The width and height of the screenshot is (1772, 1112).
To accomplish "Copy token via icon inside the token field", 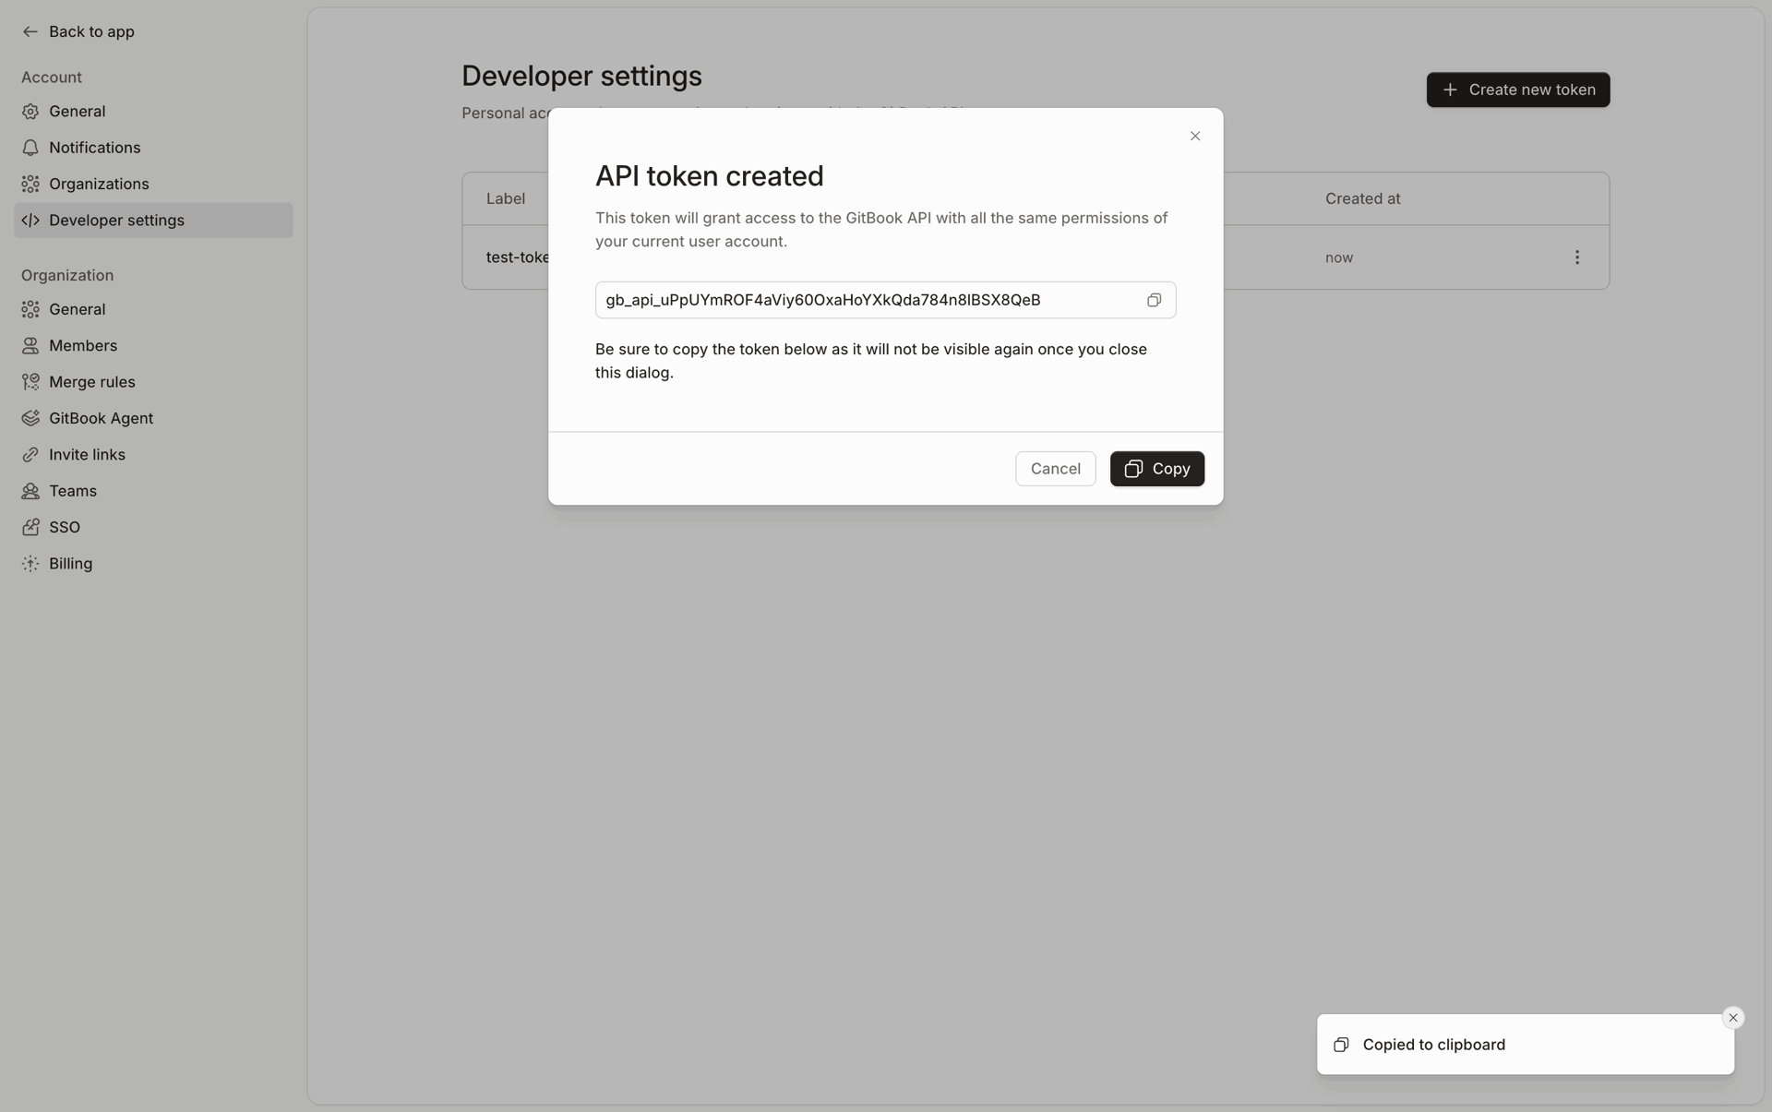I will 1154,300.
